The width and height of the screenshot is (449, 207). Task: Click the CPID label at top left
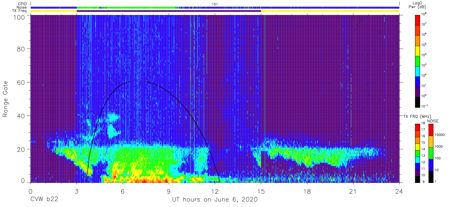(22, 4)
